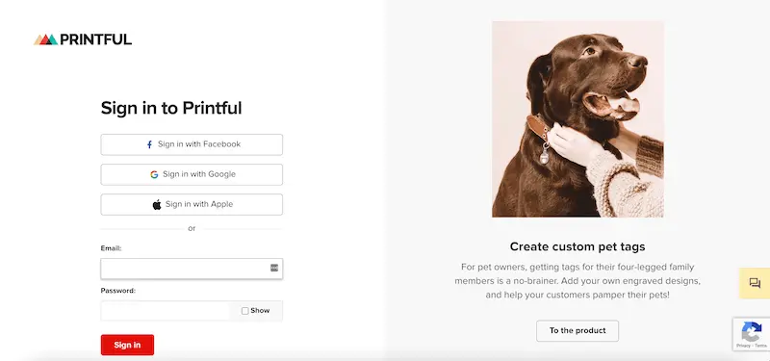
Task: Sign in with Google
Action: click(x=192, y=174)
